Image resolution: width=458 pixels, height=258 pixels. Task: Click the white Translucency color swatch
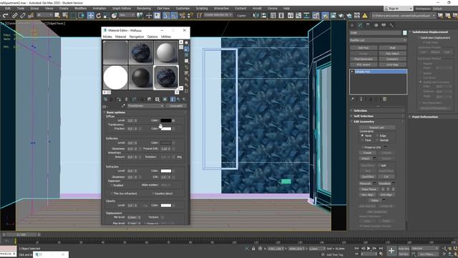(165, 128)
